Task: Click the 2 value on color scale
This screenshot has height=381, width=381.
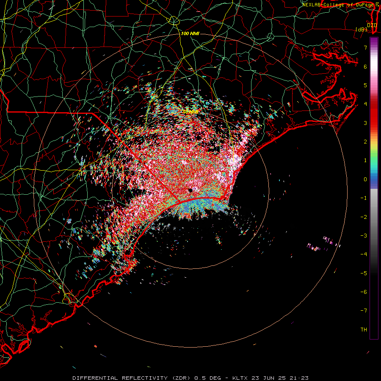Action: point(365,142)
